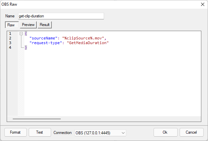Switch to the Preview tab

tap(28, 25)
